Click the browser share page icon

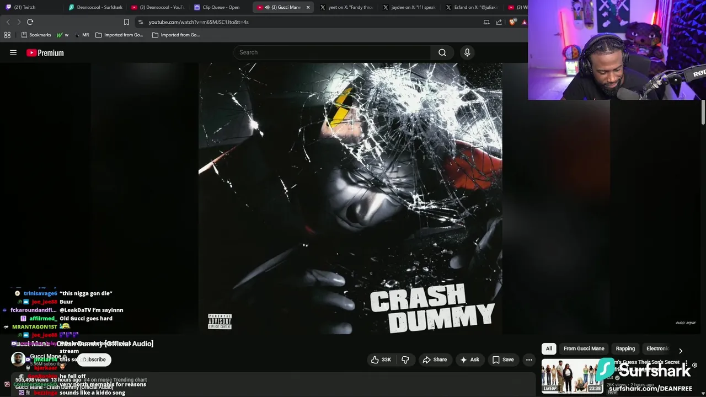click(499, 22)
